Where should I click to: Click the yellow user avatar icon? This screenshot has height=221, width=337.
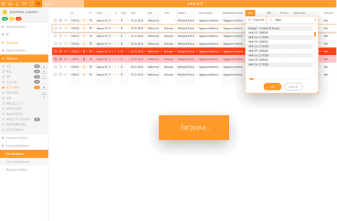pyautogui.click(x=5, y=12)
